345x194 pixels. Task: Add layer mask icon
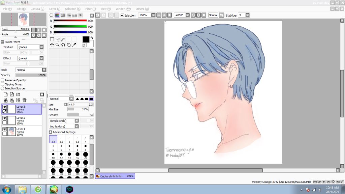point(42,94)
